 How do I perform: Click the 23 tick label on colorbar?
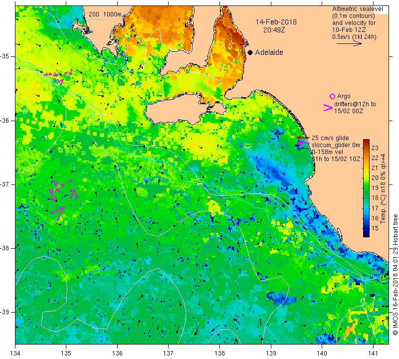(375, 148)
